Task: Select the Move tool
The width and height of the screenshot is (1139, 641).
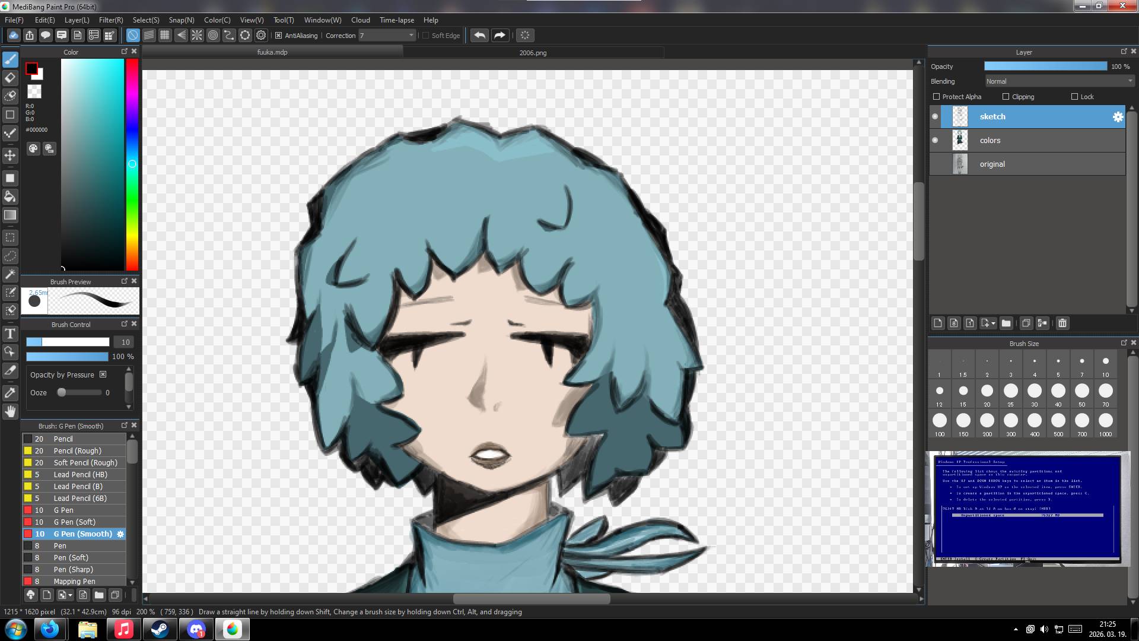Action: click(10, 156)
